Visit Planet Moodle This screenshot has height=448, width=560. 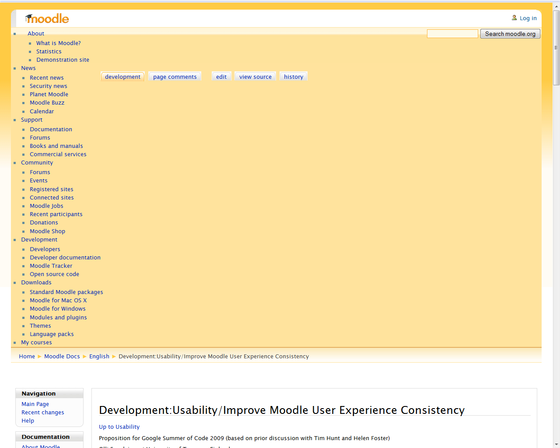[49, 94]
